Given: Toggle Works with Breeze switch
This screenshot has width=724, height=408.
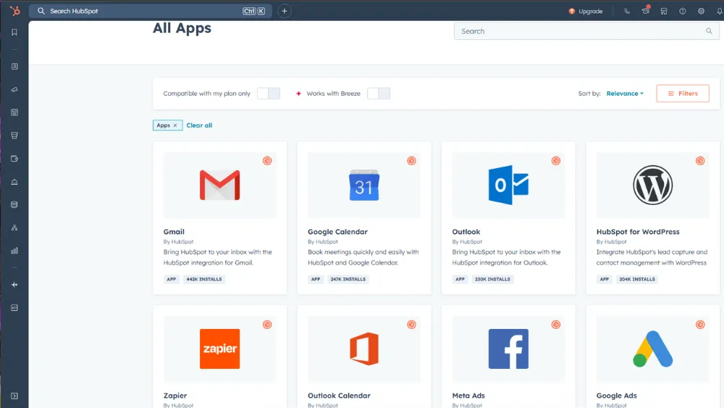Looking at the screenshot, I should point(379,93).
